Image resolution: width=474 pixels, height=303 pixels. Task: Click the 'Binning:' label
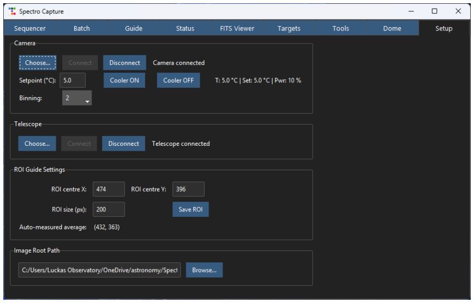point(30,98)
